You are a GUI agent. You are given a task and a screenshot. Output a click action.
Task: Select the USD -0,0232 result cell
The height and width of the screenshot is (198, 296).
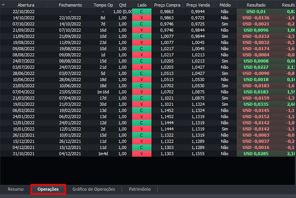tap(256, 36)
